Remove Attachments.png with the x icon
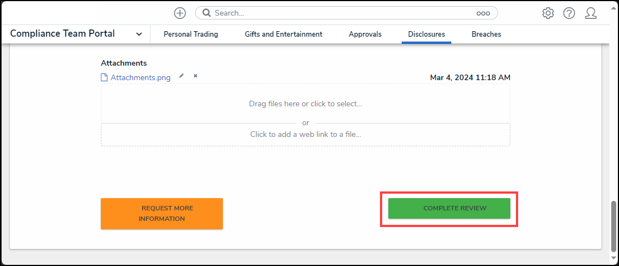The width and height of the screenshot is (619, 266). point(196,76)
